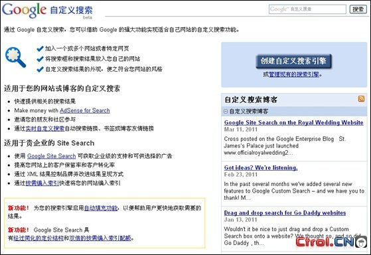Open the 管理现有的搜索引擎 link

[294, 74]
